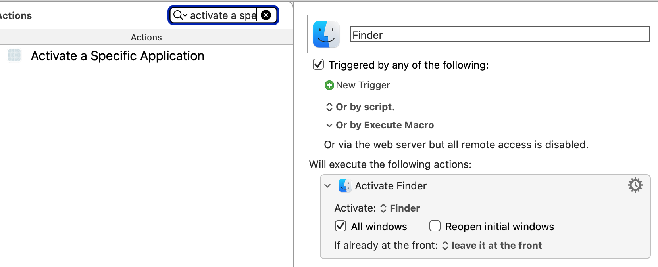
Task: Click the Finder icon in Activate Finder action
Action: tap(344, 185)
